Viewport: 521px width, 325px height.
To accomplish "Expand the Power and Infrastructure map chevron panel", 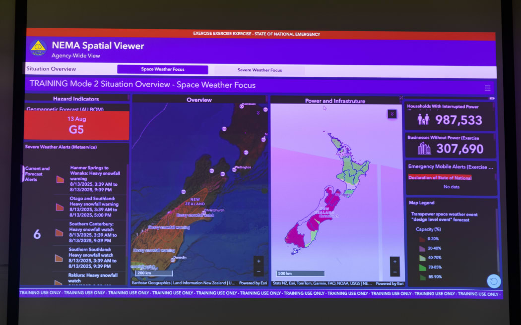I will (392, 114).
